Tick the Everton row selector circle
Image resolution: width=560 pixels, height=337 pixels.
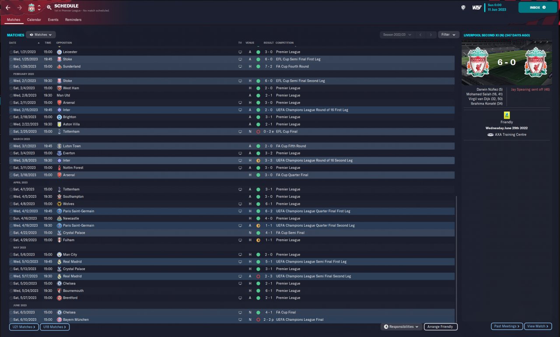click(11, 153)
